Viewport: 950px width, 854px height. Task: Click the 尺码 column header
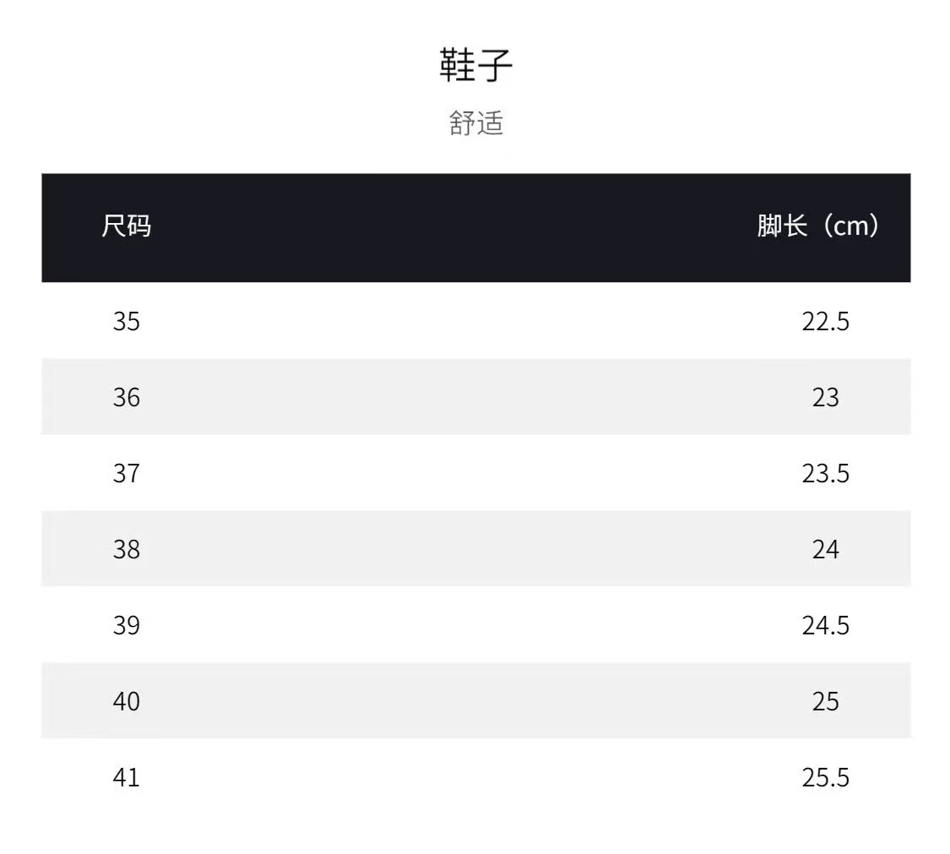127,226
